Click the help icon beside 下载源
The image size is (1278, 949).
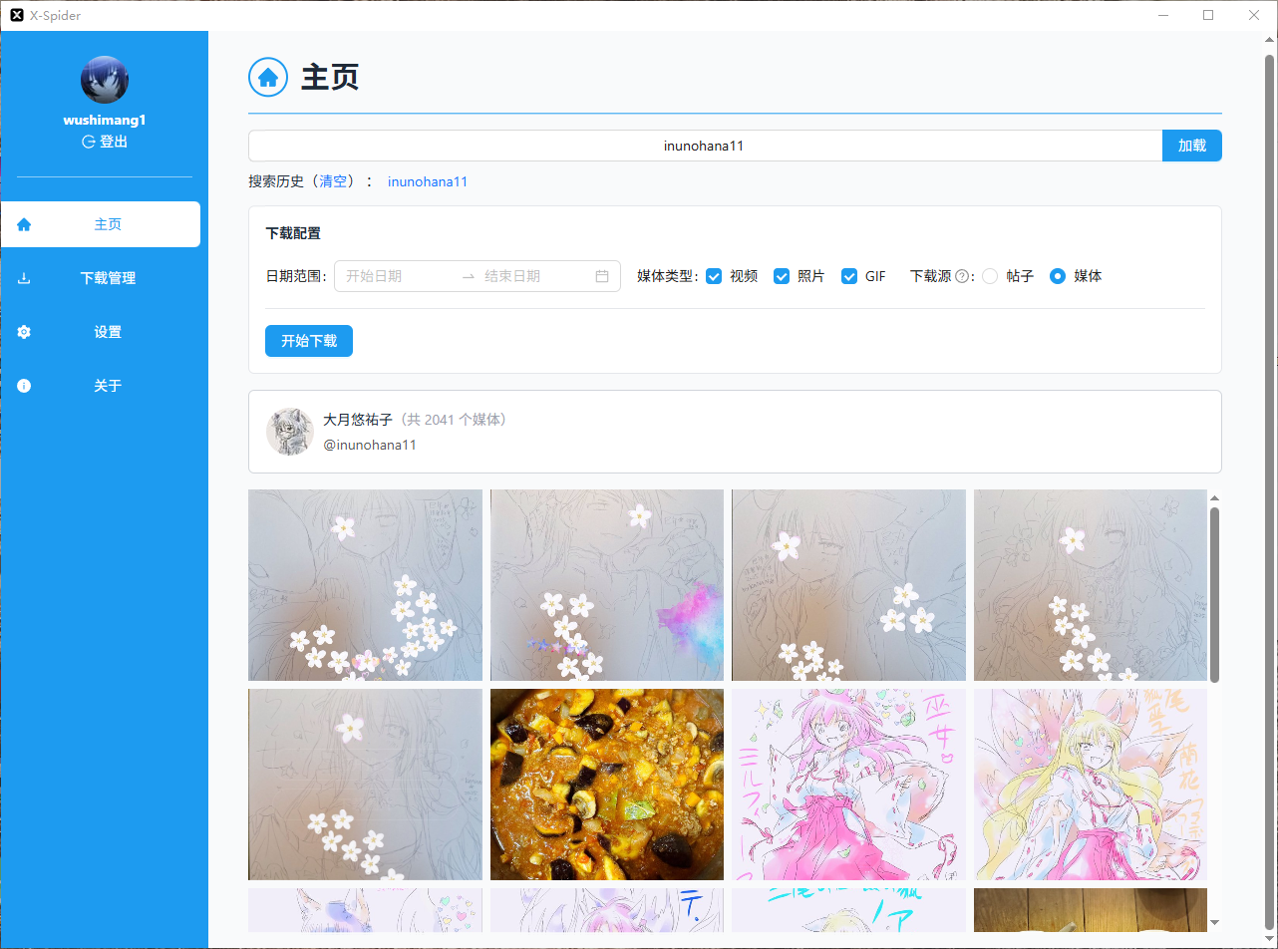(x=961, y=277)
